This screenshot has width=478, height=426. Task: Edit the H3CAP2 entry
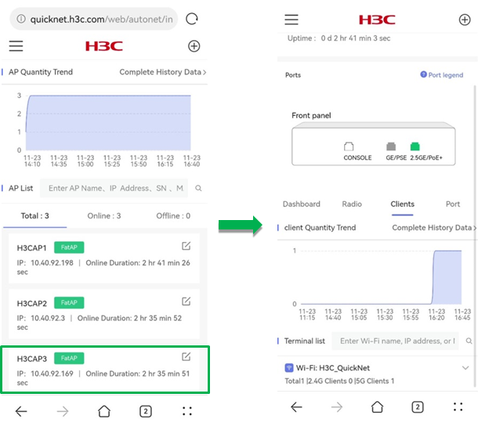click(x=186, y=301)
